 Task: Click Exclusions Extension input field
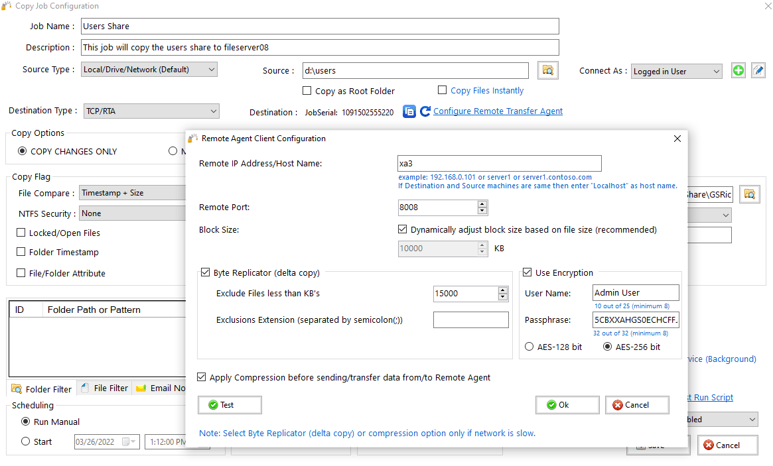tap(471, 320)
